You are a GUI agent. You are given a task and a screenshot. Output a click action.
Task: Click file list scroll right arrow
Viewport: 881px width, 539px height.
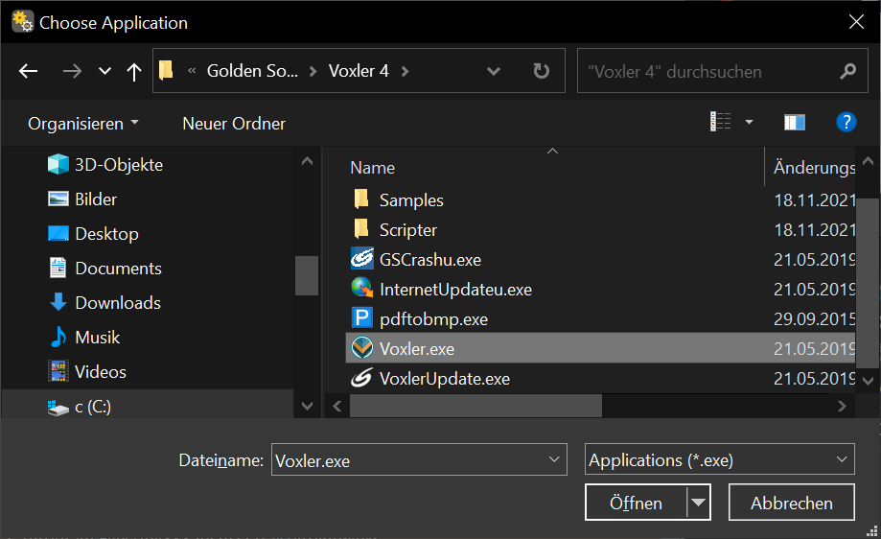pos(841,406)
